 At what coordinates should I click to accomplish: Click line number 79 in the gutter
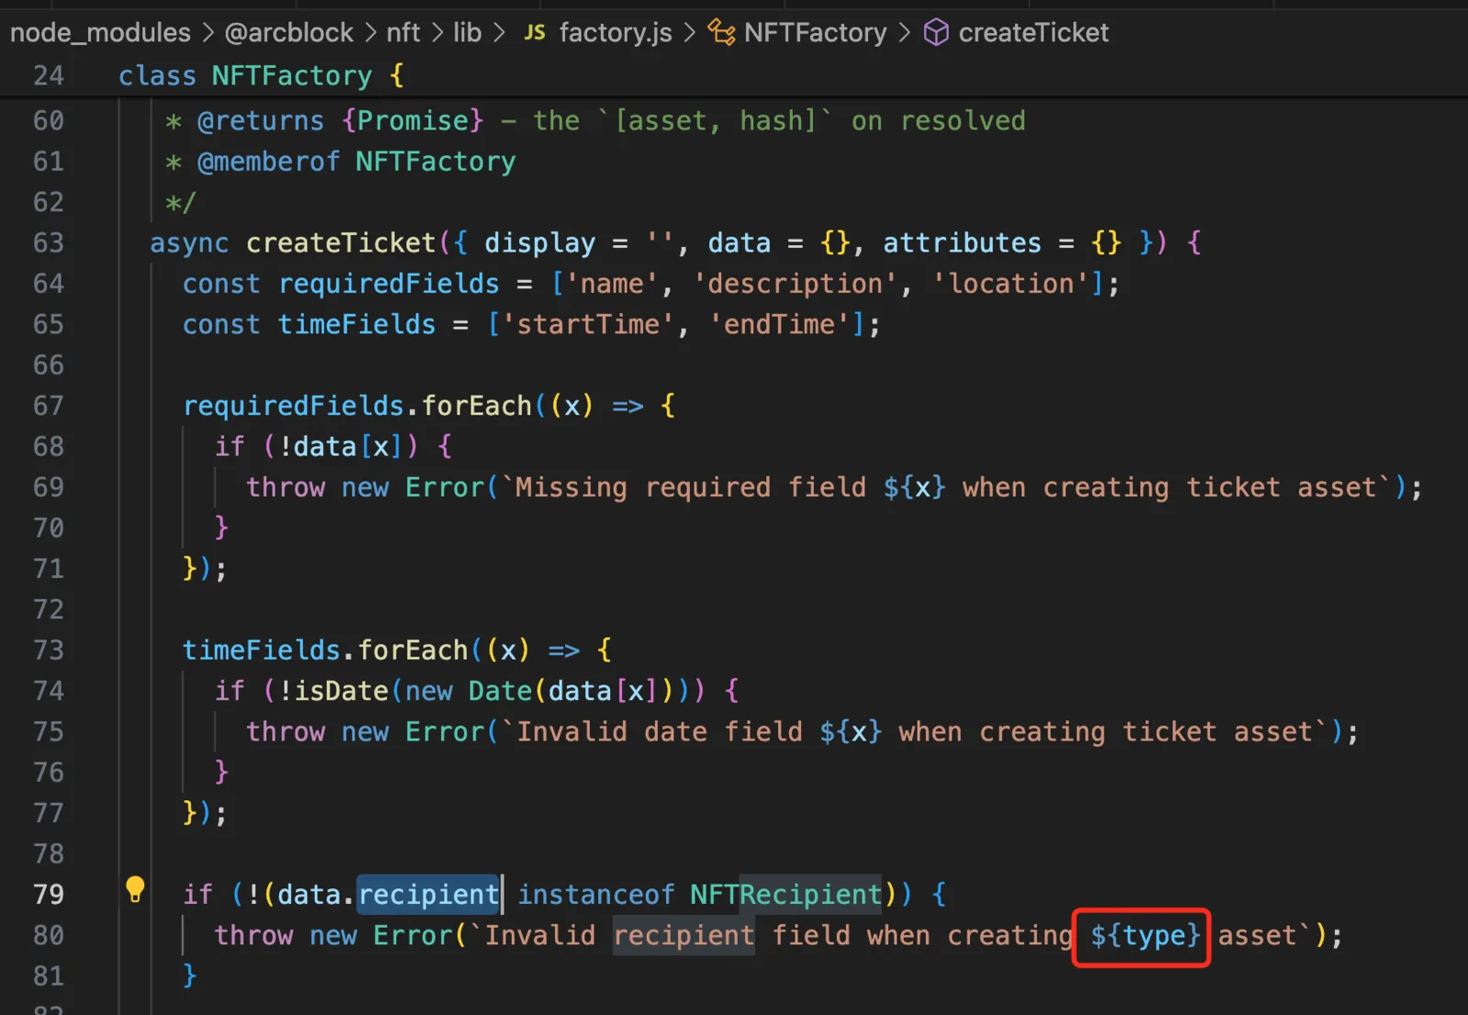tap(49, 895)
